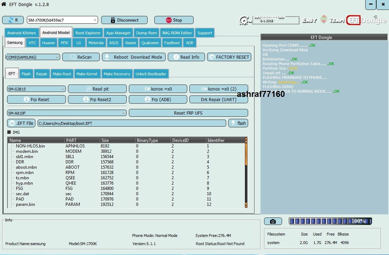This screenshot has height=255, width=389.
Task: Open the SM-J700K device dropdown
Action: coord(62,20)
